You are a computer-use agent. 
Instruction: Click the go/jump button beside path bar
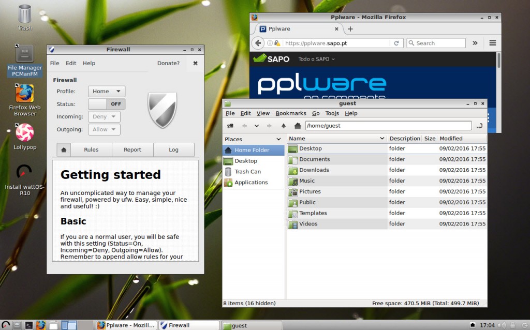pos(480,126)
